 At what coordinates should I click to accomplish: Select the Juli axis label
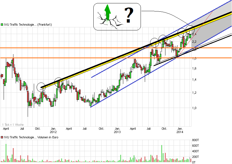point(22,129)
